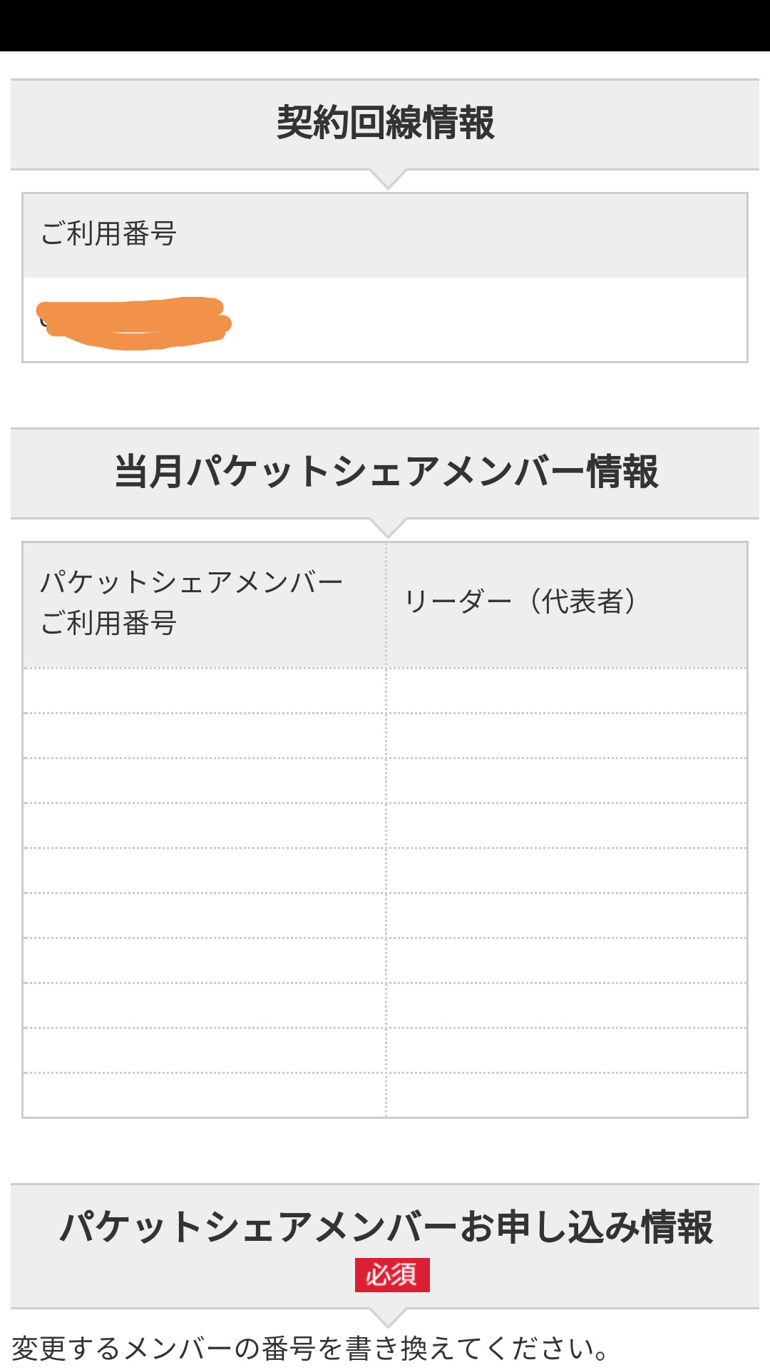This screenshot has height=1370, width=770.
Task: Tap the パケットシェアメンバーお申し込み情報 section header
Action: tap(385, 1227)
